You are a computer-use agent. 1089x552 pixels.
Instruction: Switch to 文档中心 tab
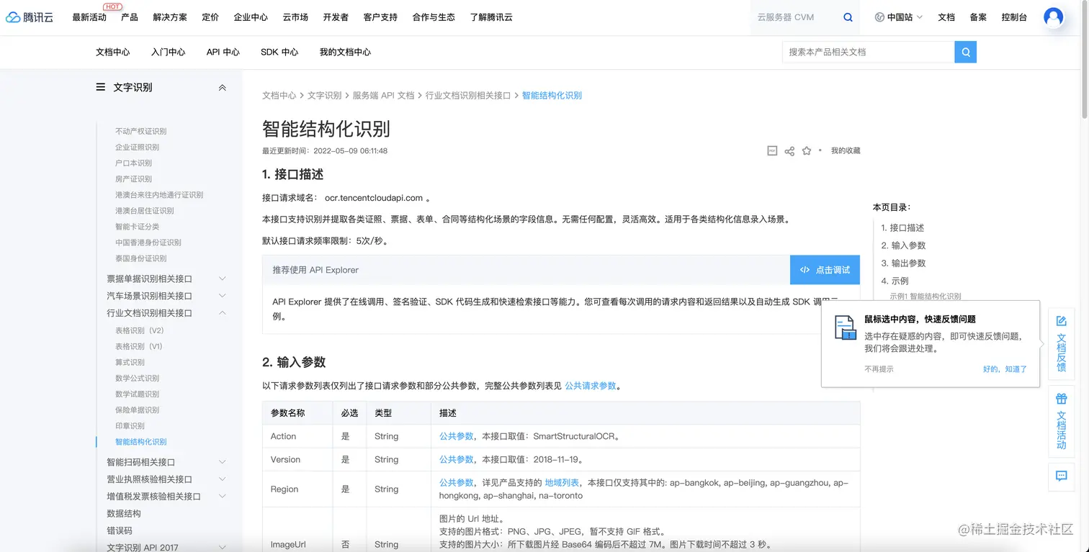click(113, 52)
